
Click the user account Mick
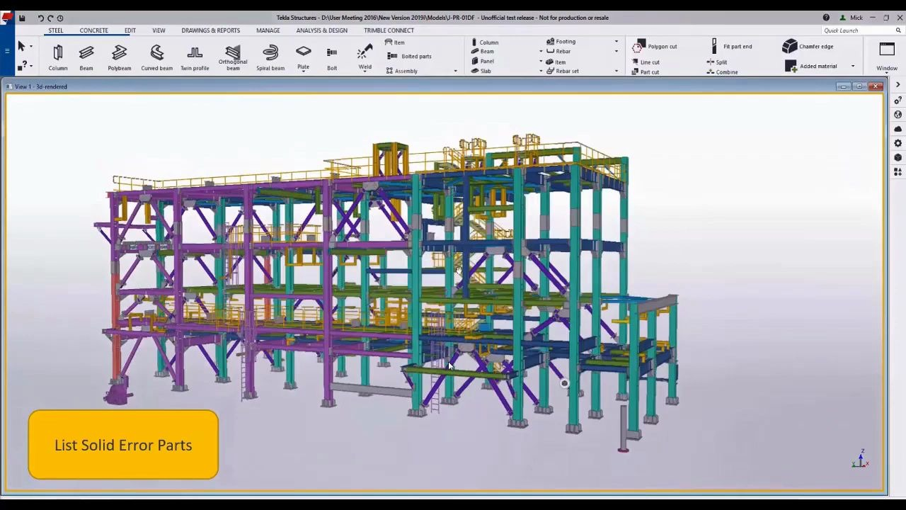(x=851, y=18)
